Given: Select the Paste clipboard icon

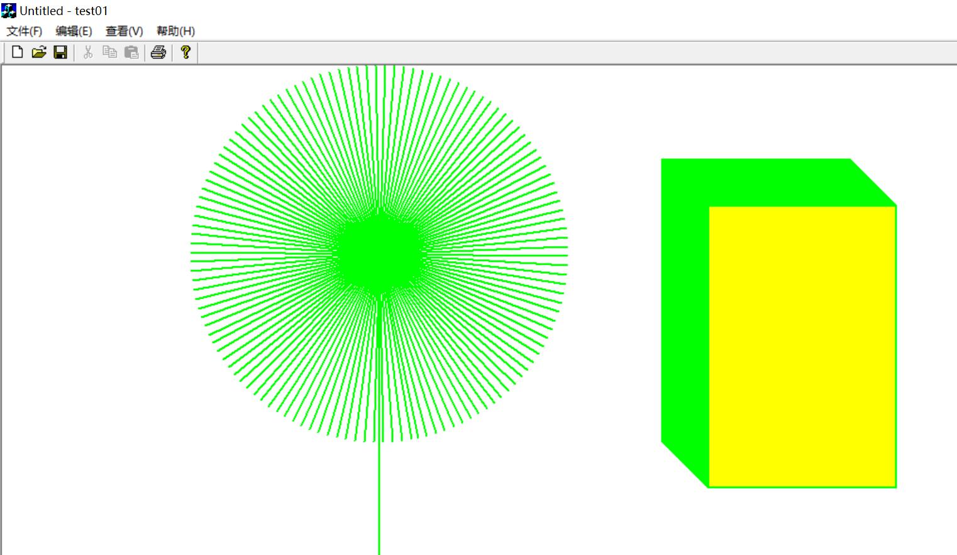Looking at the screenshot, I should (131, 53).
